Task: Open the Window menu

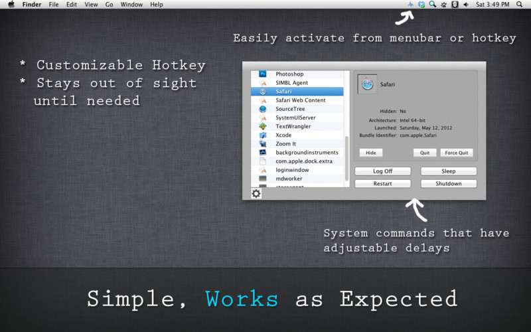Action: point(131,5)
